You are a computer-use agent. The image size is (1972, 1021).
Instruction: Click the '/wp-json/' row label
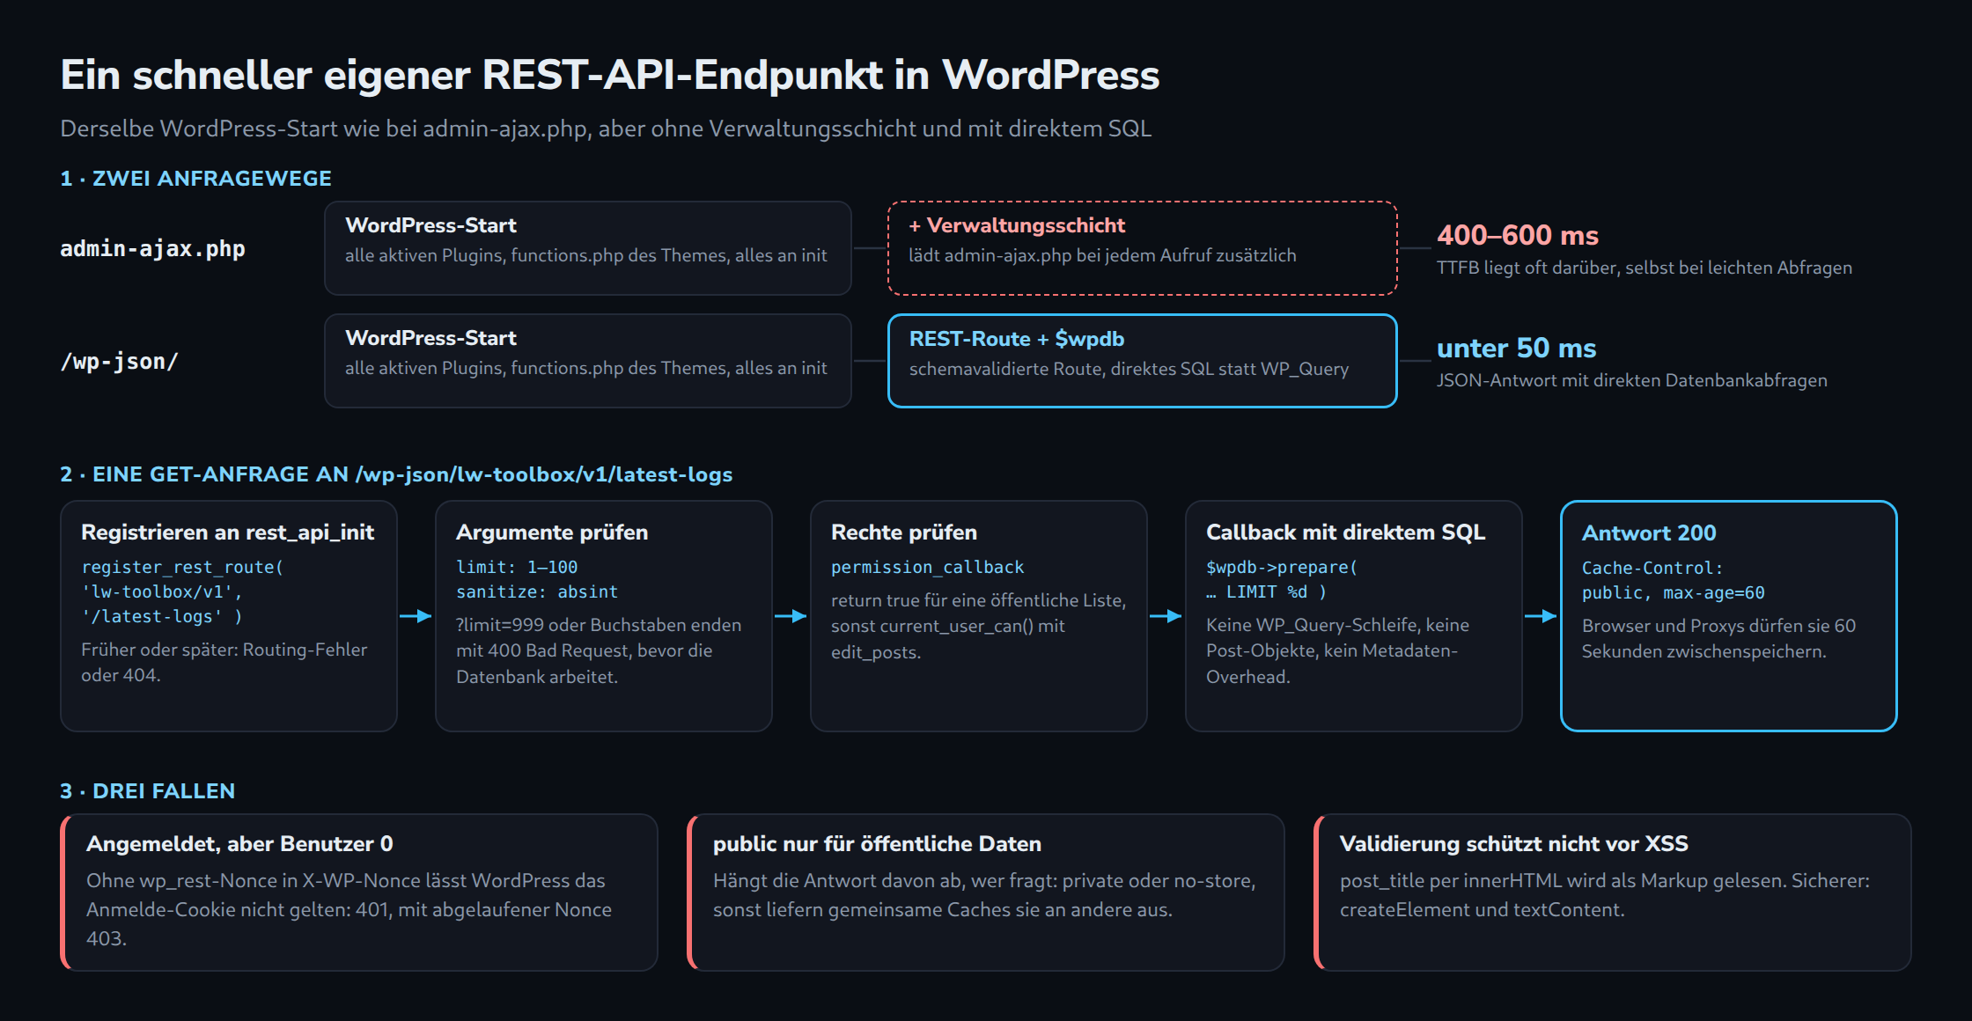[120, 362]
